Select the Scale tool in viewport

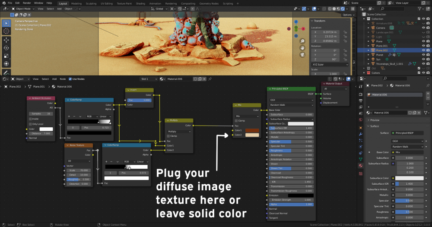6,56
